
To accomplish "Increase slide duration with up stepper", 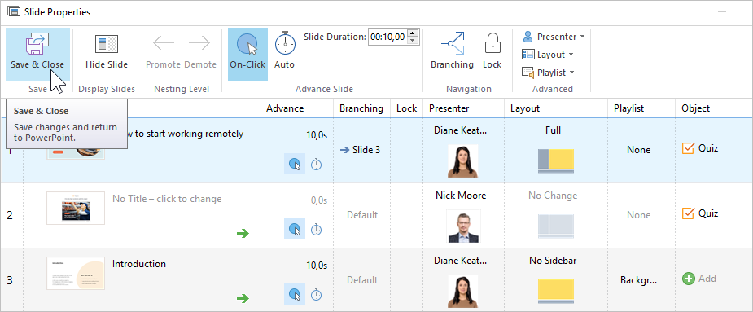I will pyautogui.click(x=414, y=33).
